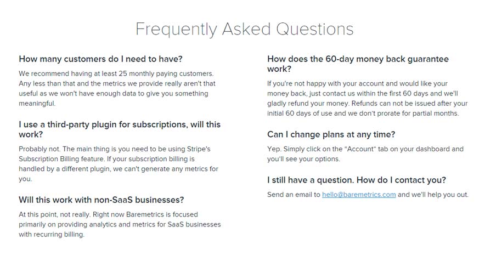This screenshot has height=261, width=485.
Task: Click the "Send an email to" text
Action: pyautogui.click(x=294, y=195)
